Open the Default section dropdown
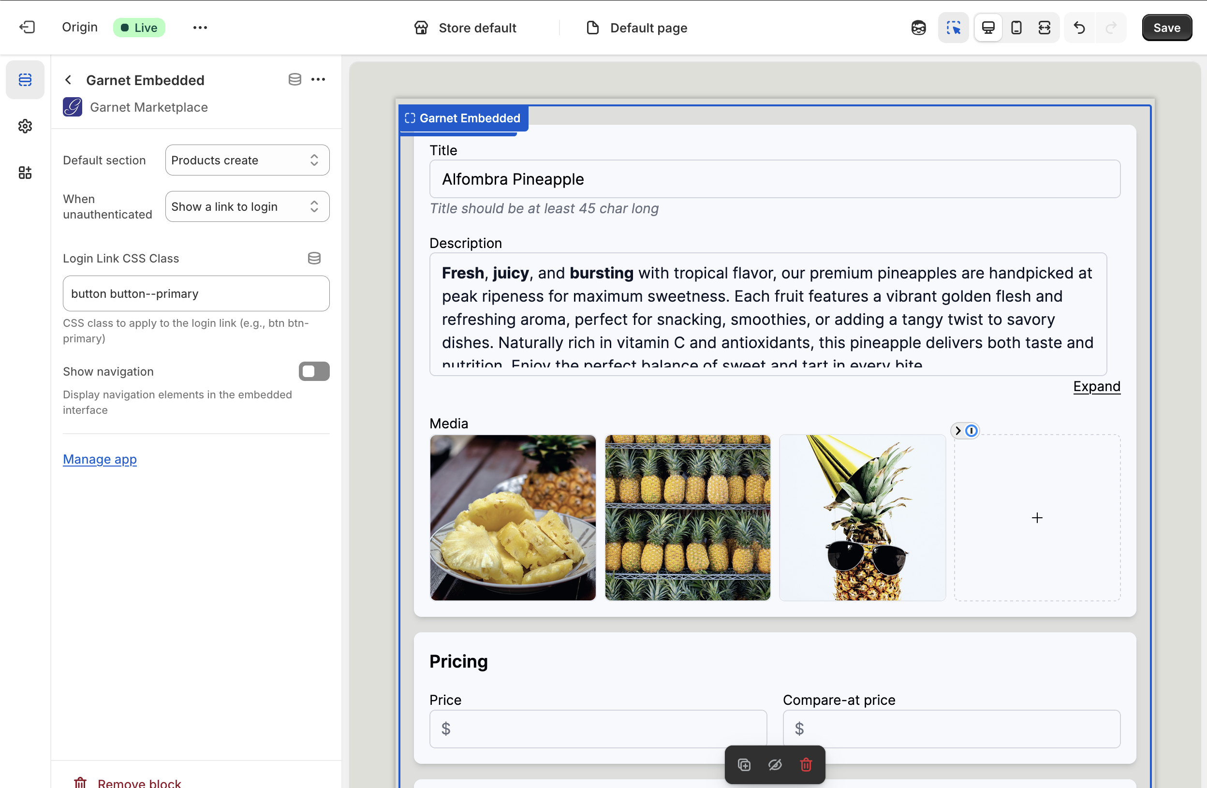Image resolution: width=1207 pixels, height=788 pixels. 247,160
